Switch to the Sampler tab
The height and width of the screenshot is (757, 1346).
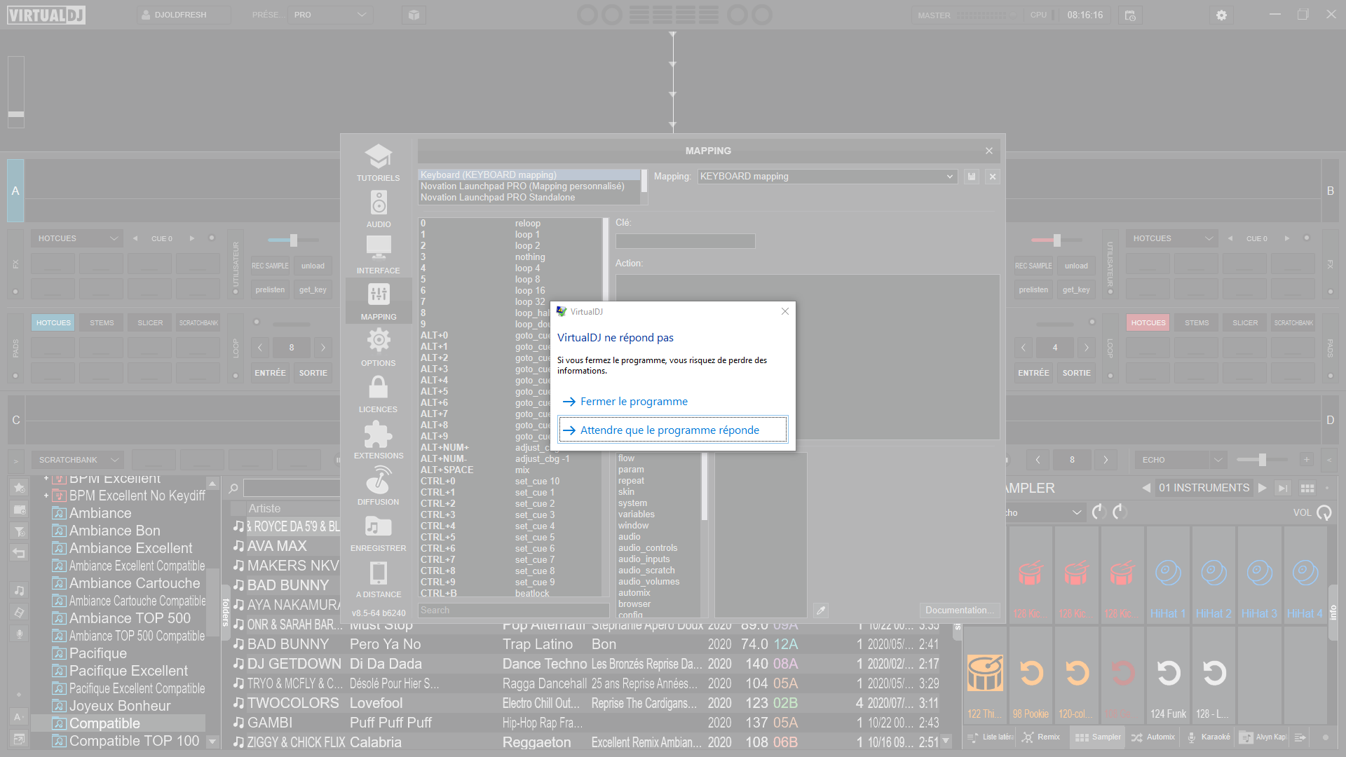[1099, 737]
